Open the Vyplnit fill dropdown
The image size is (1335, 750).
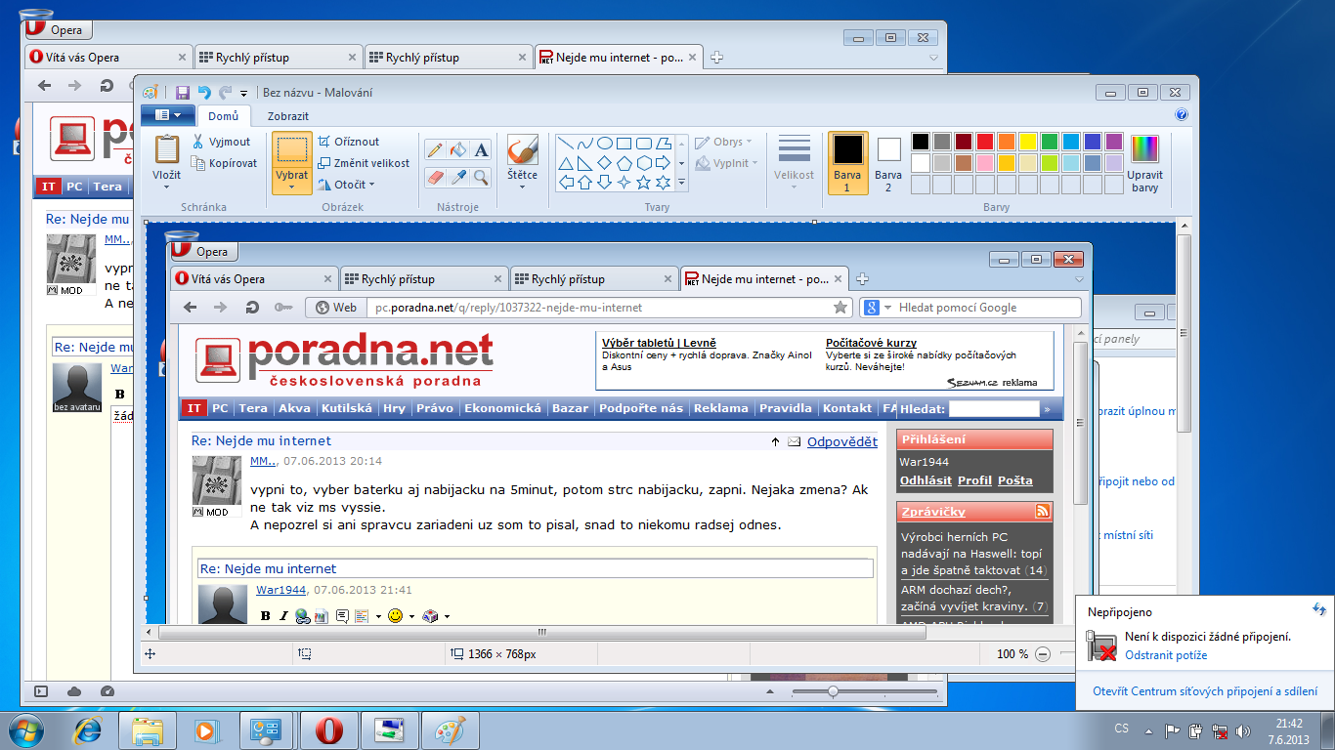(724, 163)
